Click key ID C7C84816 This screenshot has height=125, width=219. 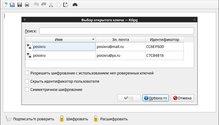(155, 56)
